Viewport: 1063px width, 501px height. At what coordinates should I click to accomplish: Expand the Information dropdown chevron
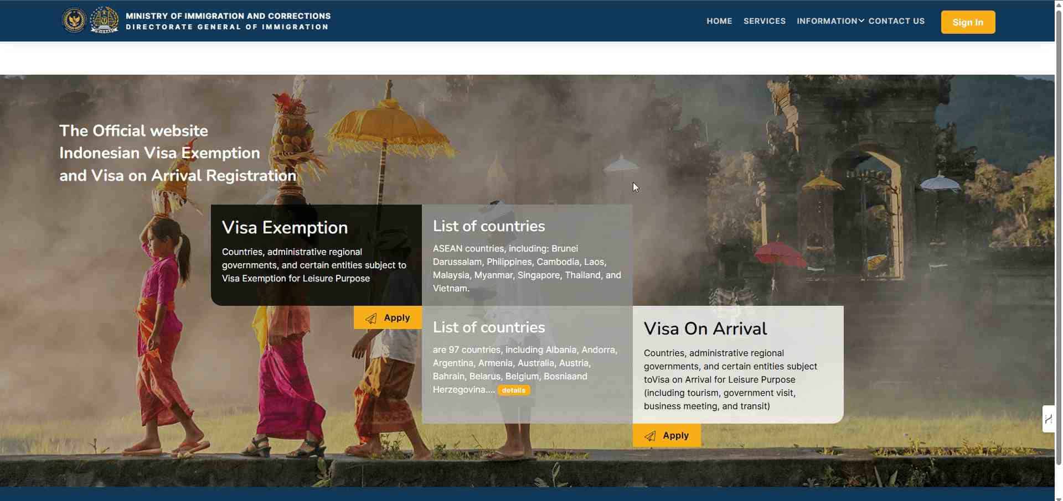point(861,21)
